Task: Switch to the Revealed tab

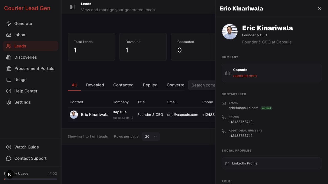Action: pyautogui.click(x=95, y=85)
